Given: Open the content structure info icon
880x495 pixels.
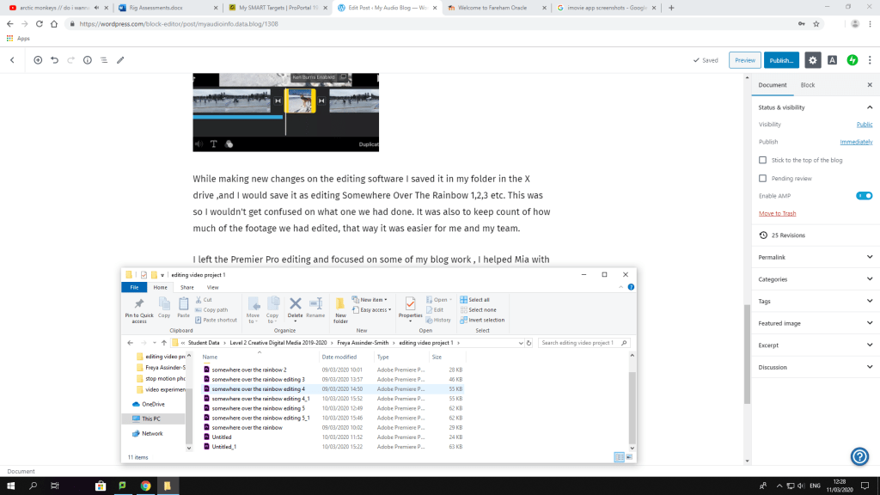Looking at the screenshot, I should [x=87, y=60].
